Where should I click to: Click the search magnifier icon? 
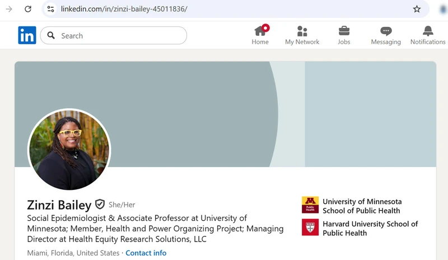pos(51,35)
